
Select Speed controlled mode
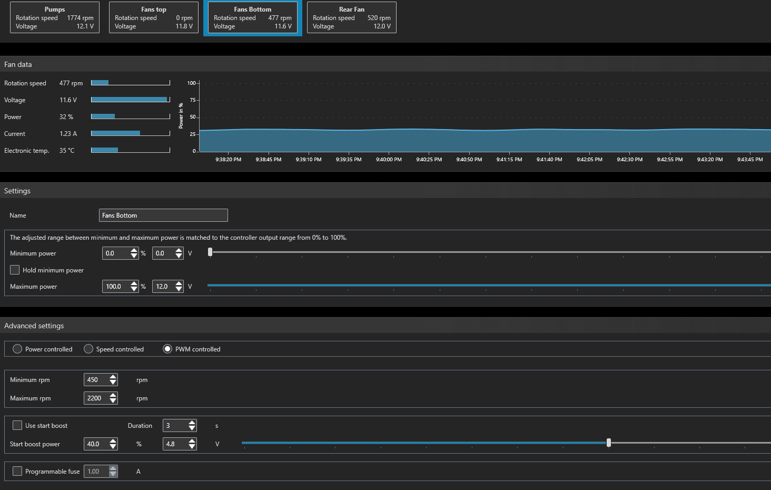88,349
